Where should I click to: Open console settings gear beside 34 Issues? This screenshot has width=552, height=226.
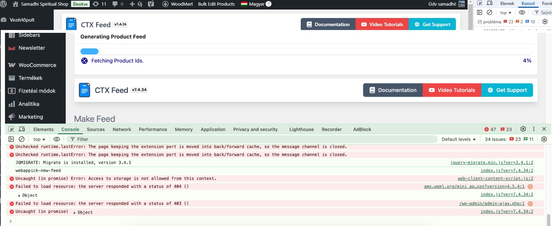(x=544, y=139)
